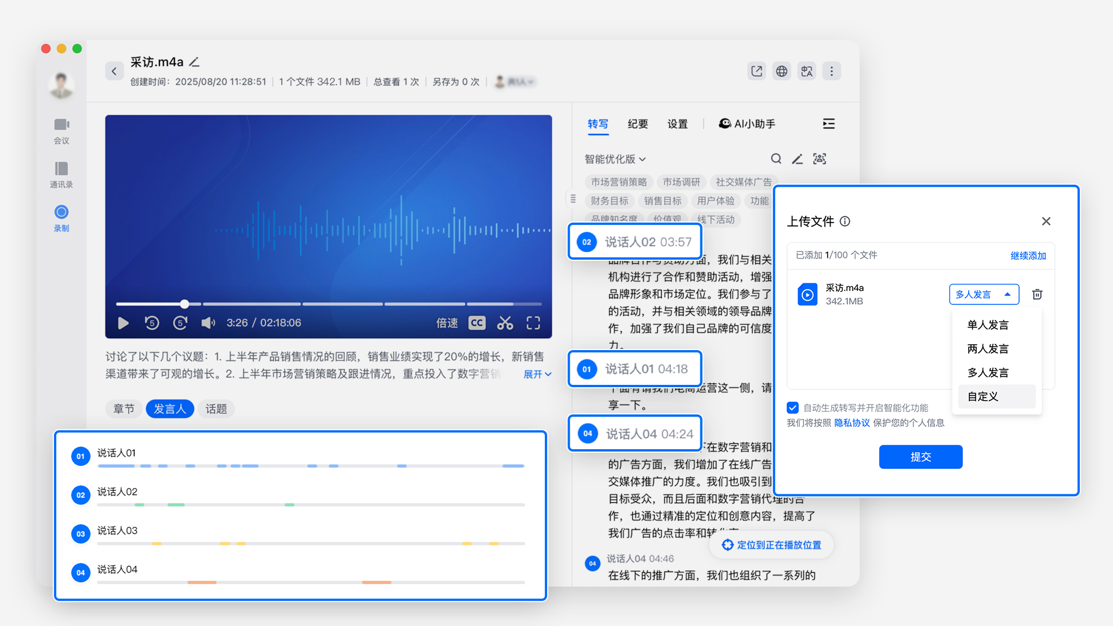Select 自定义 option

click(x=996, y=396)
